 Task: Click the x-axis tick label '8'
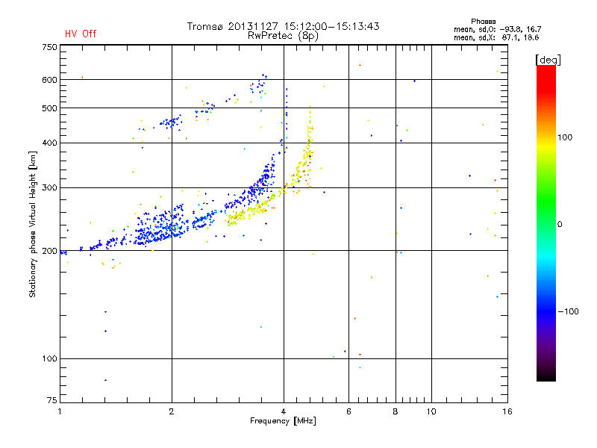pos(396,411)
